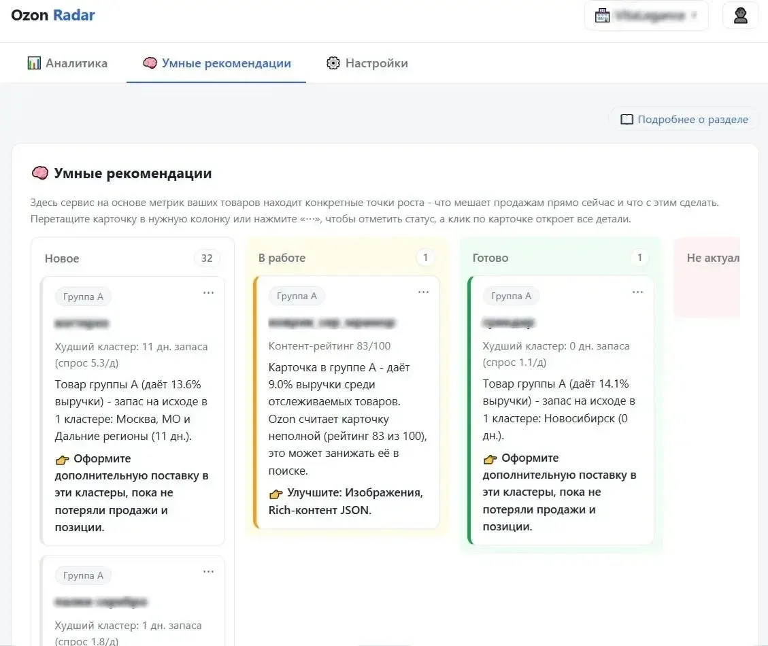Click the Новое column header
The width and height of the screenshot is (768, 646).
coord(62,258)
